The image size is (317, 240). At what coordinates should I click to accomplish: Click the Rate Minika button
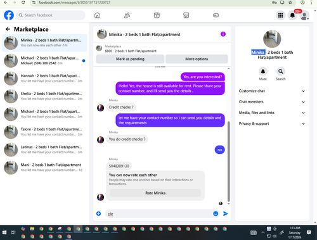coord(155,193)
